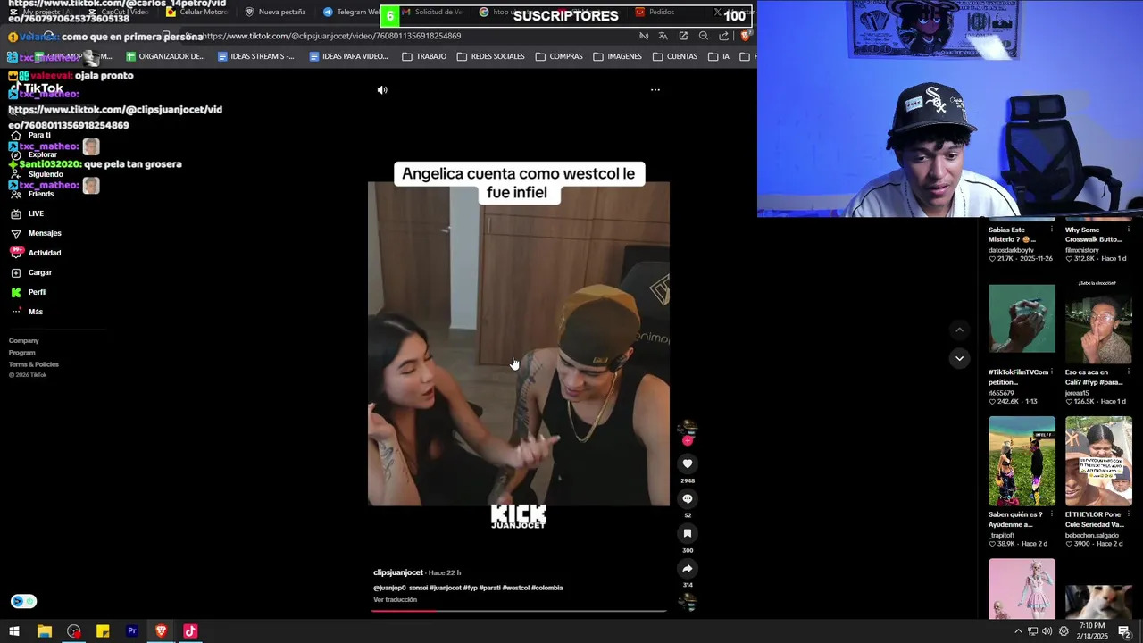Click the browser address bar URL
This screenshot has width=1143, height=643.
tap(332, 36)
